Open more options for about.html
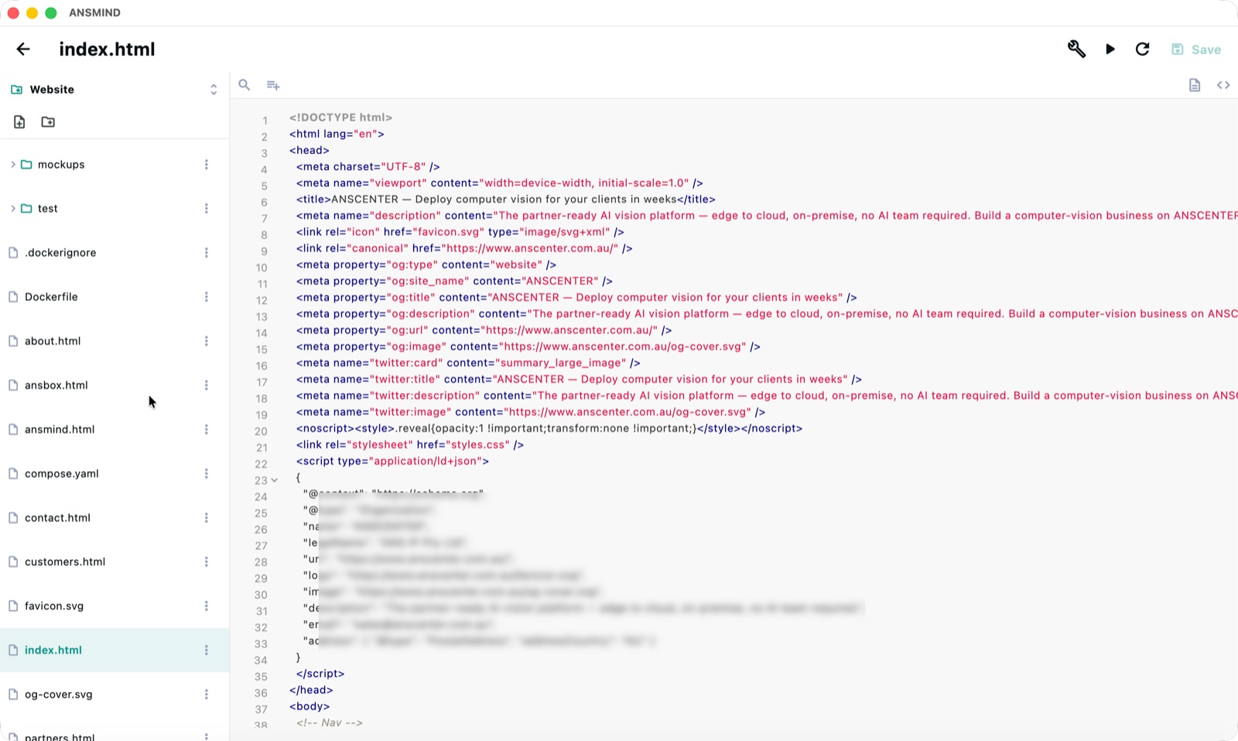Image resolution: width=1238 pixels, height=741 pixels. (x=207, y=341)
